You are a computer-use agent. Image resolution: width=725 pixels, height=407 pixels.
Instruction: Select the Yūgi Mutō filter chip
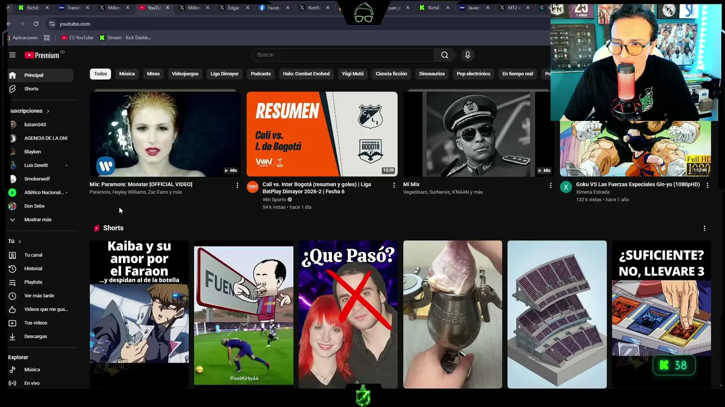pyautogui.click(x=352, y=74)
